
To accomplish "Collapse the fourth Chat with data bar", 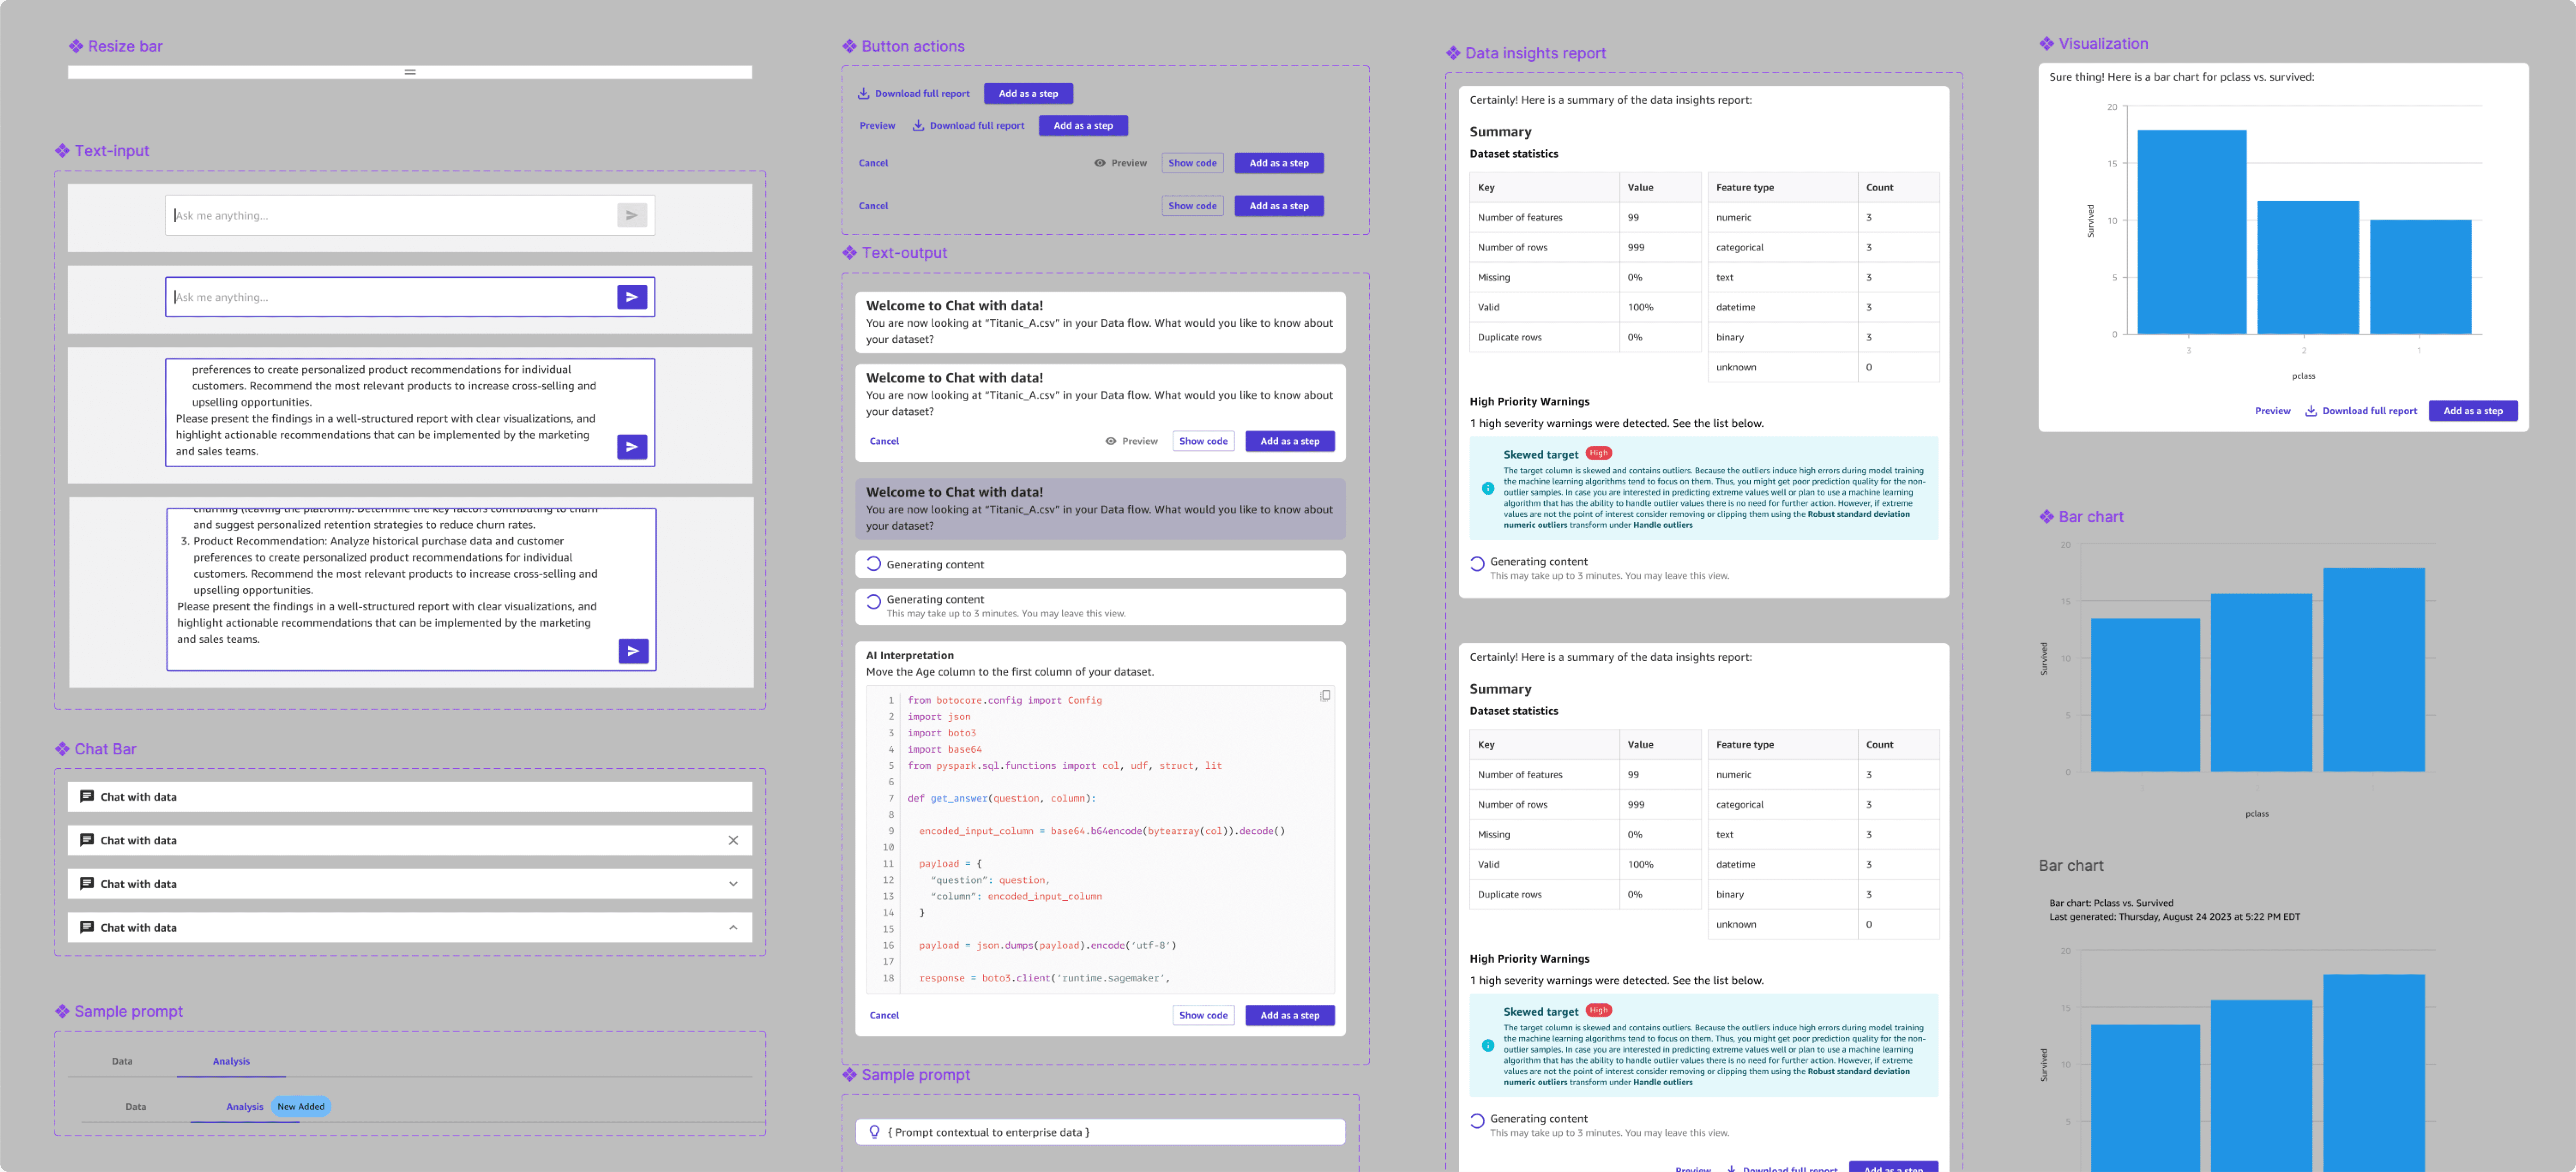I will pos(733,927).
